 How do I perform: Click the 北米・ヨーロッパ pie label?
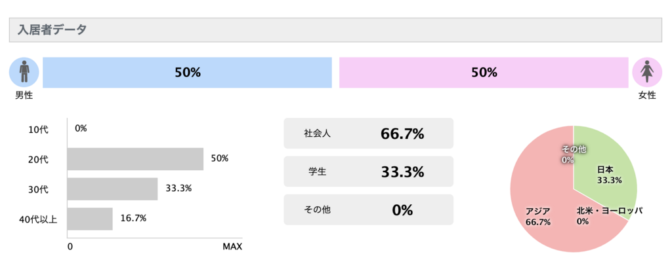click(x=609, y=211)
